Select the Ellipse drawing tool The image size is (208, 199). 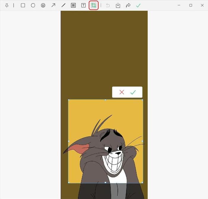coord(33,5)
